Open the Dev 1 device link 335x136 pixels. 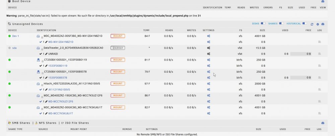(x=15, y=36)
